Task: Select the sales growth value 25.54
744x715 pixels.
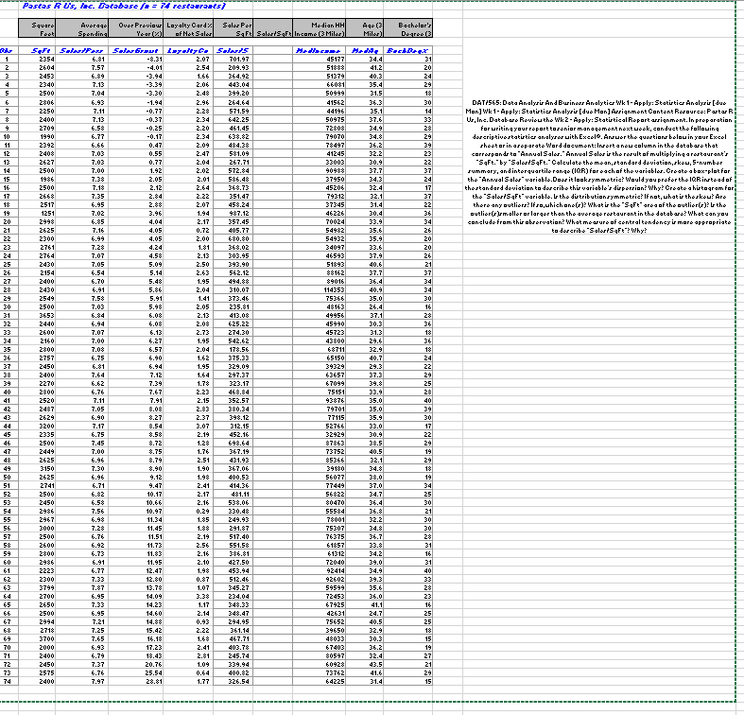Action: [x=154, y=672]
